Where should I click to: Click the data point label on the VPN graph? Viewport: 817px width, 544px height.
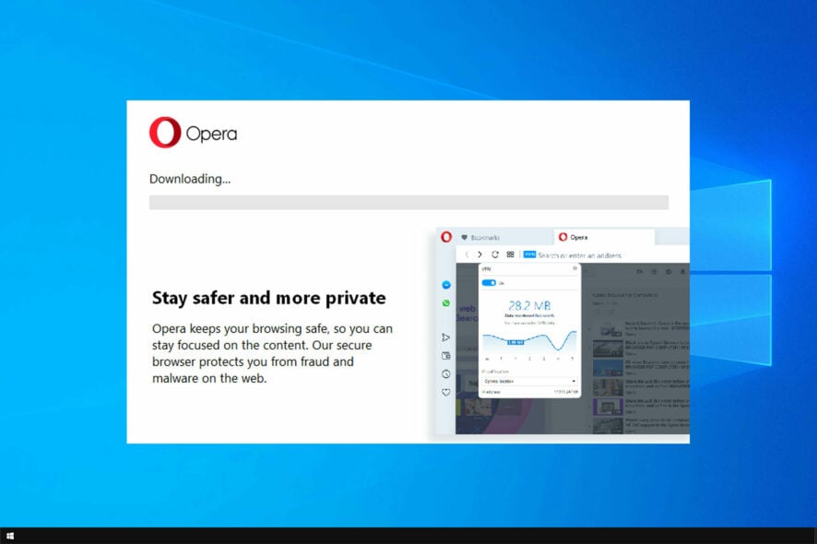tap(515, 342)
